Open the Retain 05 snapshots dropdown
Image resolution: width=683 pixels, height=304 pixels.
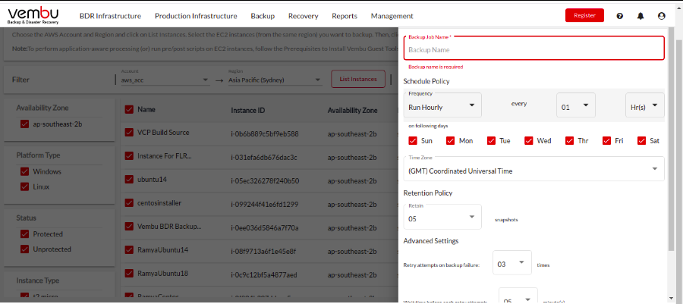coord(442,217)
